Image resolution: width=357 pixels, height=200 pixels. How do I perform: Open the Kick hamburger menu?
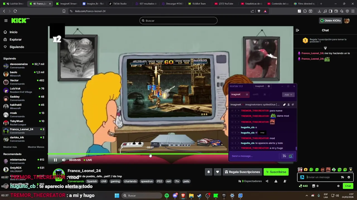pyautogui.click(x=6, y=21)
